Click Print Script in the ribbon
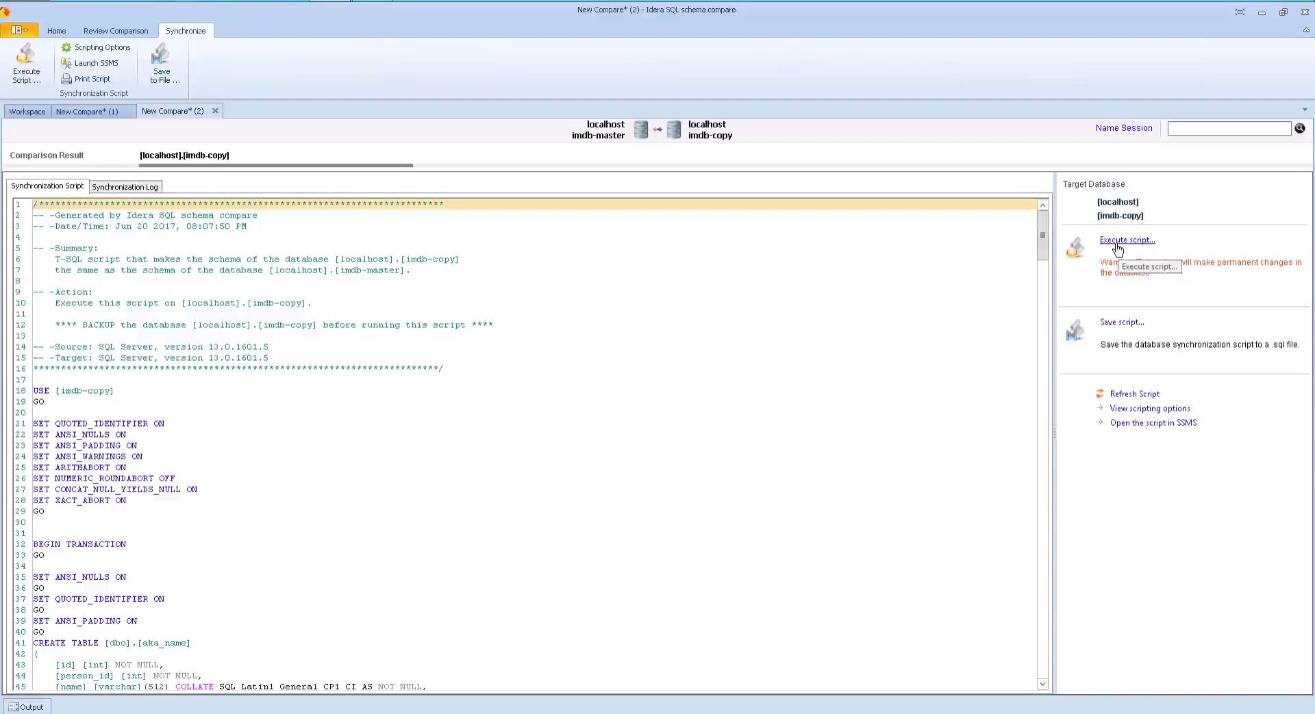Image resolution: width=1315 pixels, height=714 pixels. [86, 79]
